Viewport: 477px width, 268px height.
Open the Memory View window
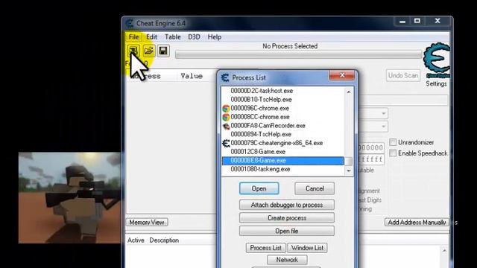[147, 223]
